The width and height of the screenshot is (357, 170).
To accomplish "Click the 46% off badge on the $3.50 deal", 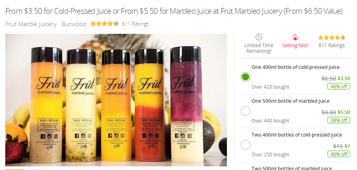I will tap(338, 87).
